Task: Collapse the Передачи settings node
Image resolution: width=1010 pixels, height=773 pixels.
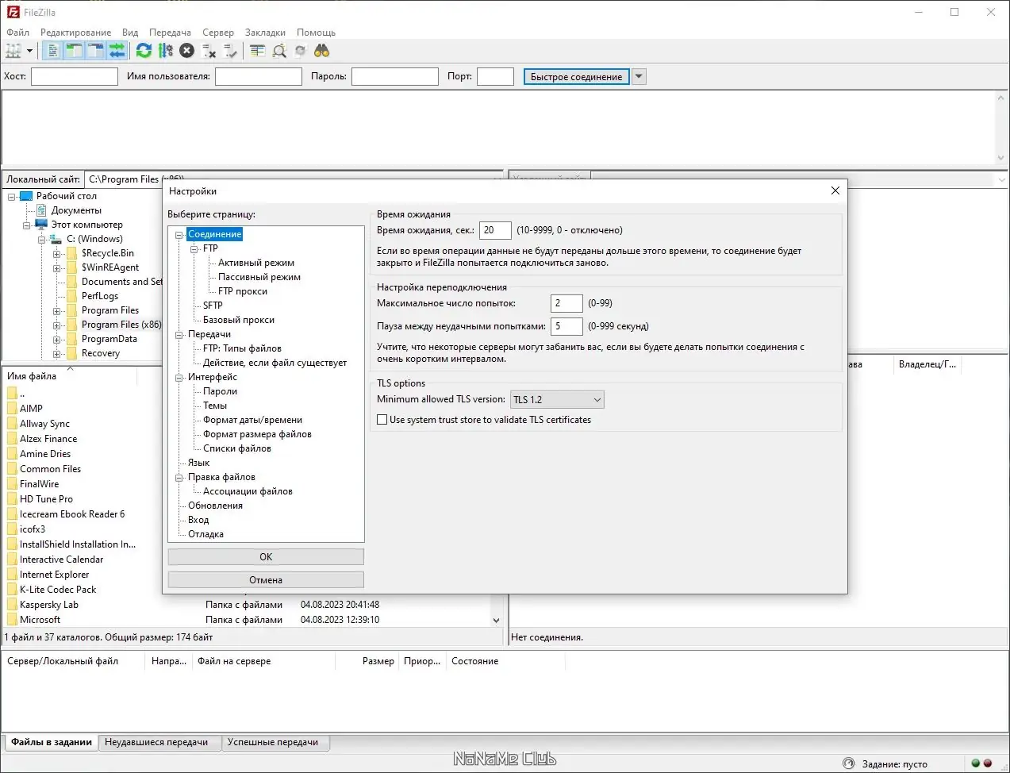Action: tap(179, 335)
